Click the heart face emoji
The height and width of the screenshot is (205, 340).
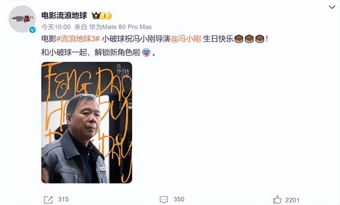coord(146,53)
